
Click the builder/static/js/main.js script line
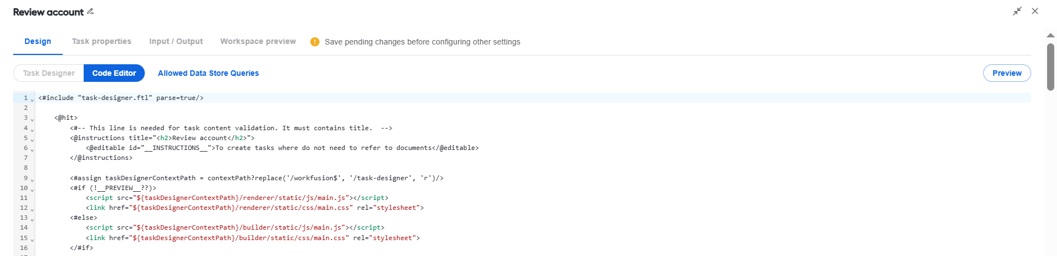pyautogui.click(x=235, y=227)
